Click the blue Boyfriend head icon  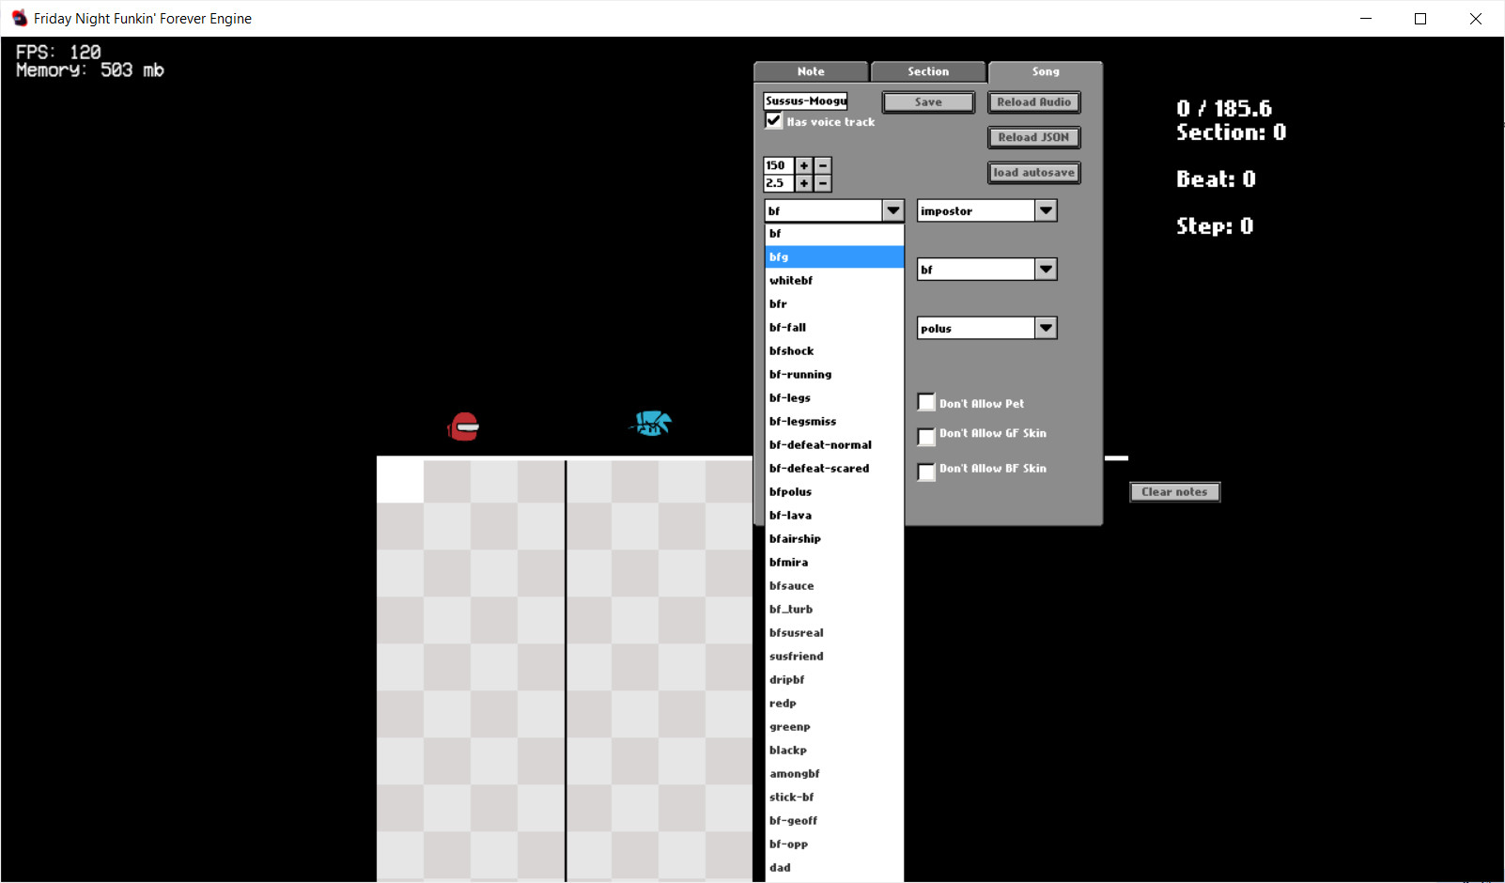tap(651, 424)
